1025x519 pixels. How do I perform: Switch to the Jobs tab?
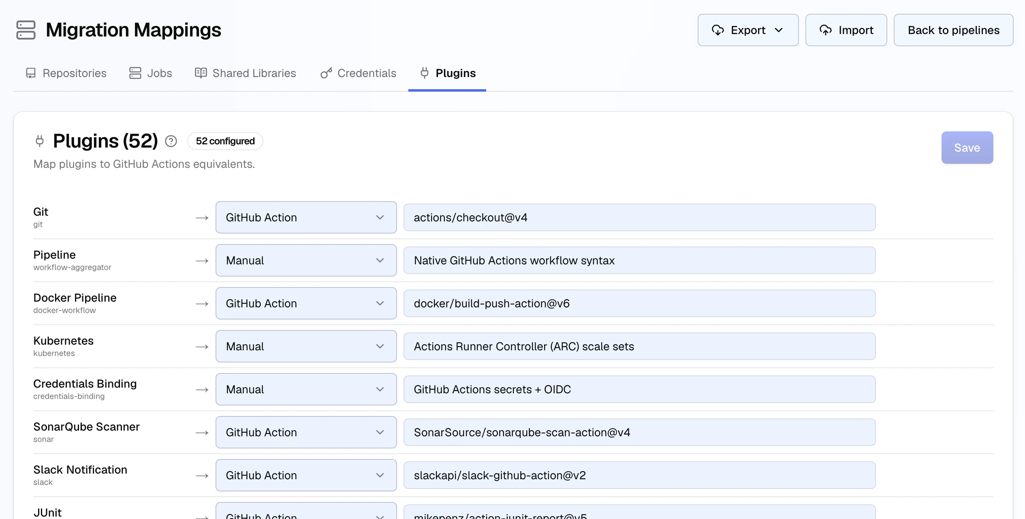151,73
